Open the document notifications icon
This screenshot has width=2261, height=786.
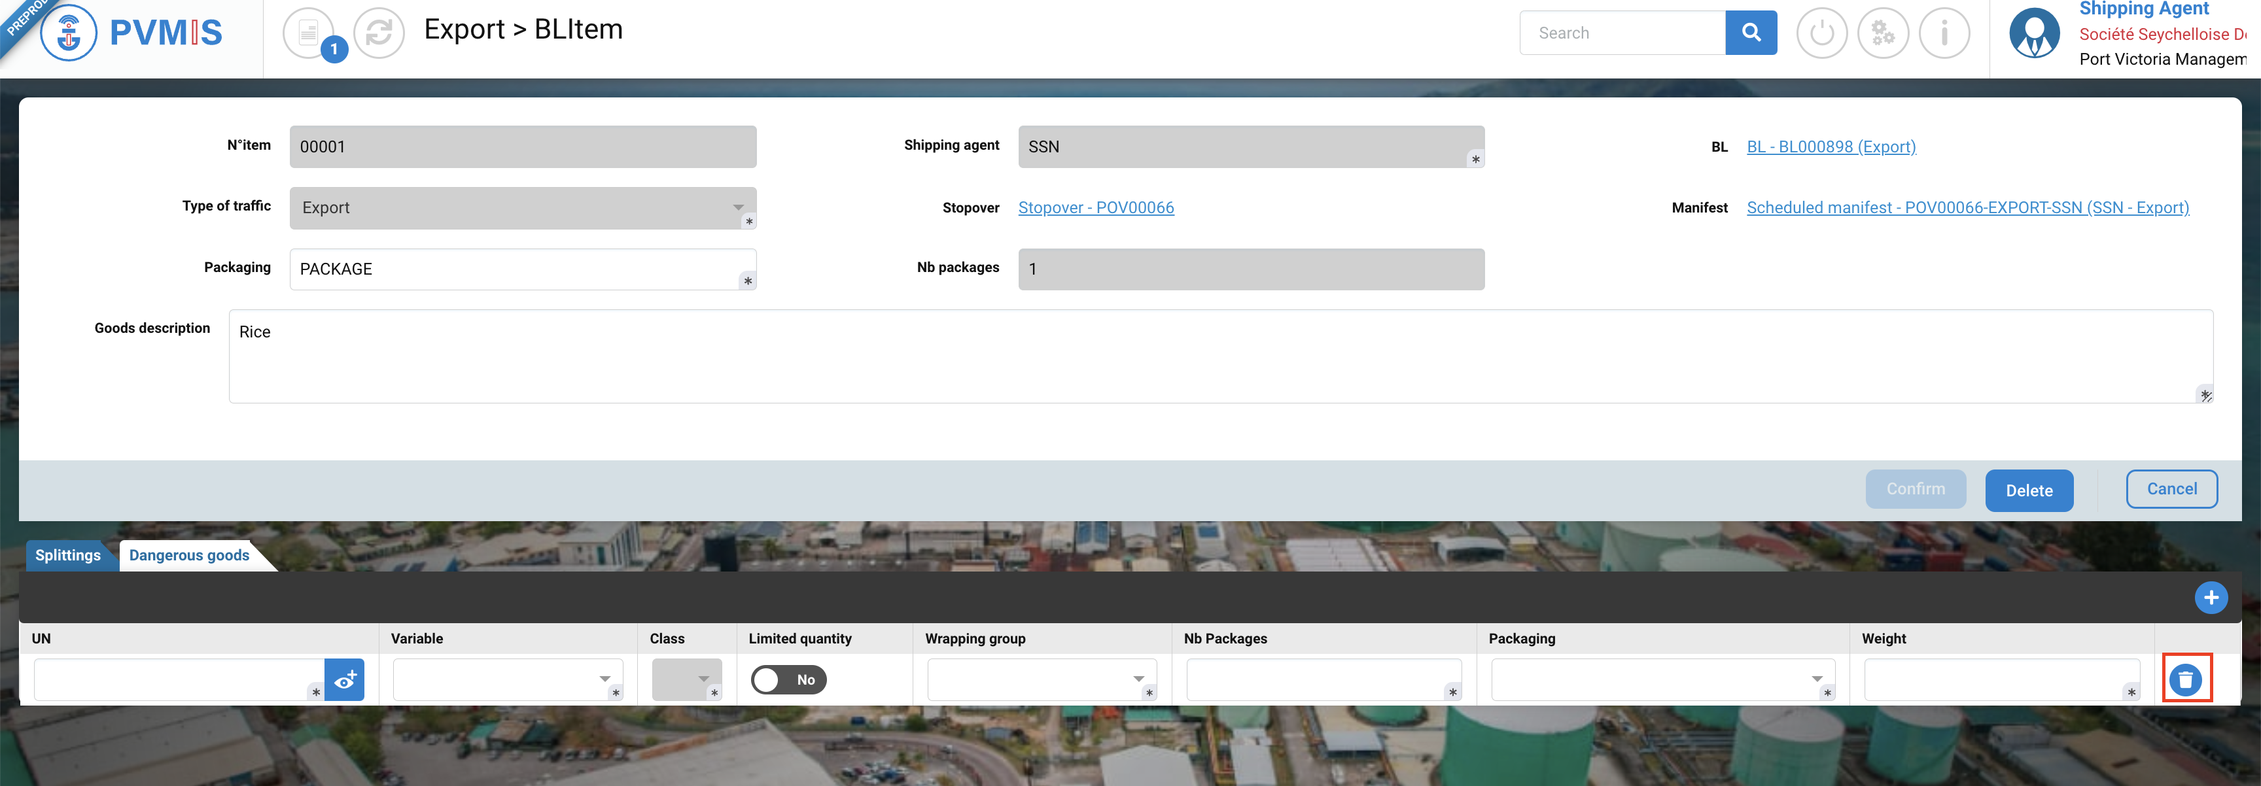tap(308, 33)
